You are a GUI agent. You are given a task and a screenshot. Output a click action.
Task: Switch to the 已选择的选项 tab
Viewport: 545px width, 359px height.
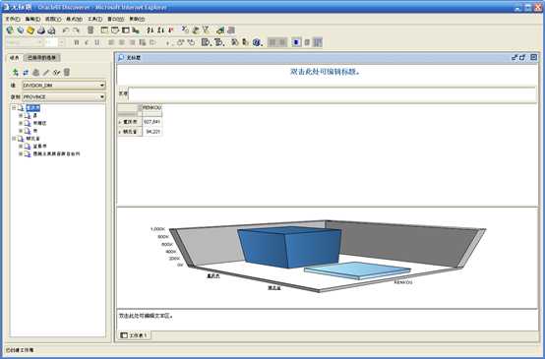coord(42,58)
